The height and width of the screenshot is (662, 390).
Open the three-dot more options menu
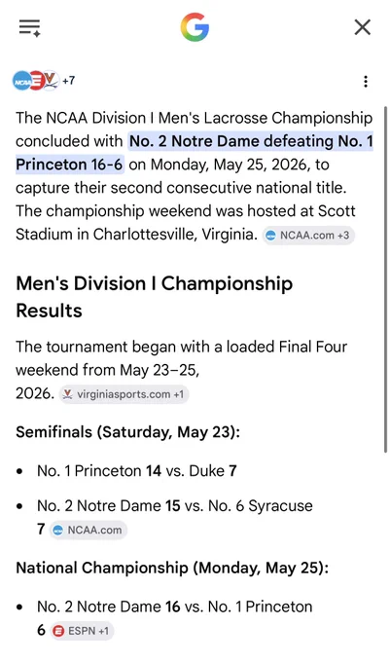366,81
